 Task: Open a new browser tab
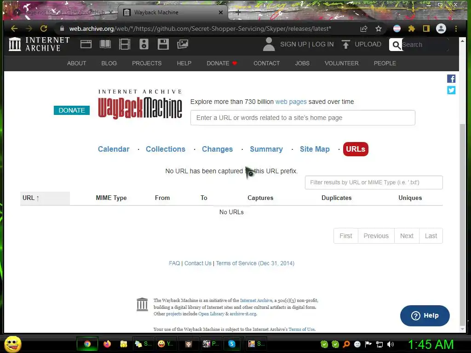click(238, 12)
